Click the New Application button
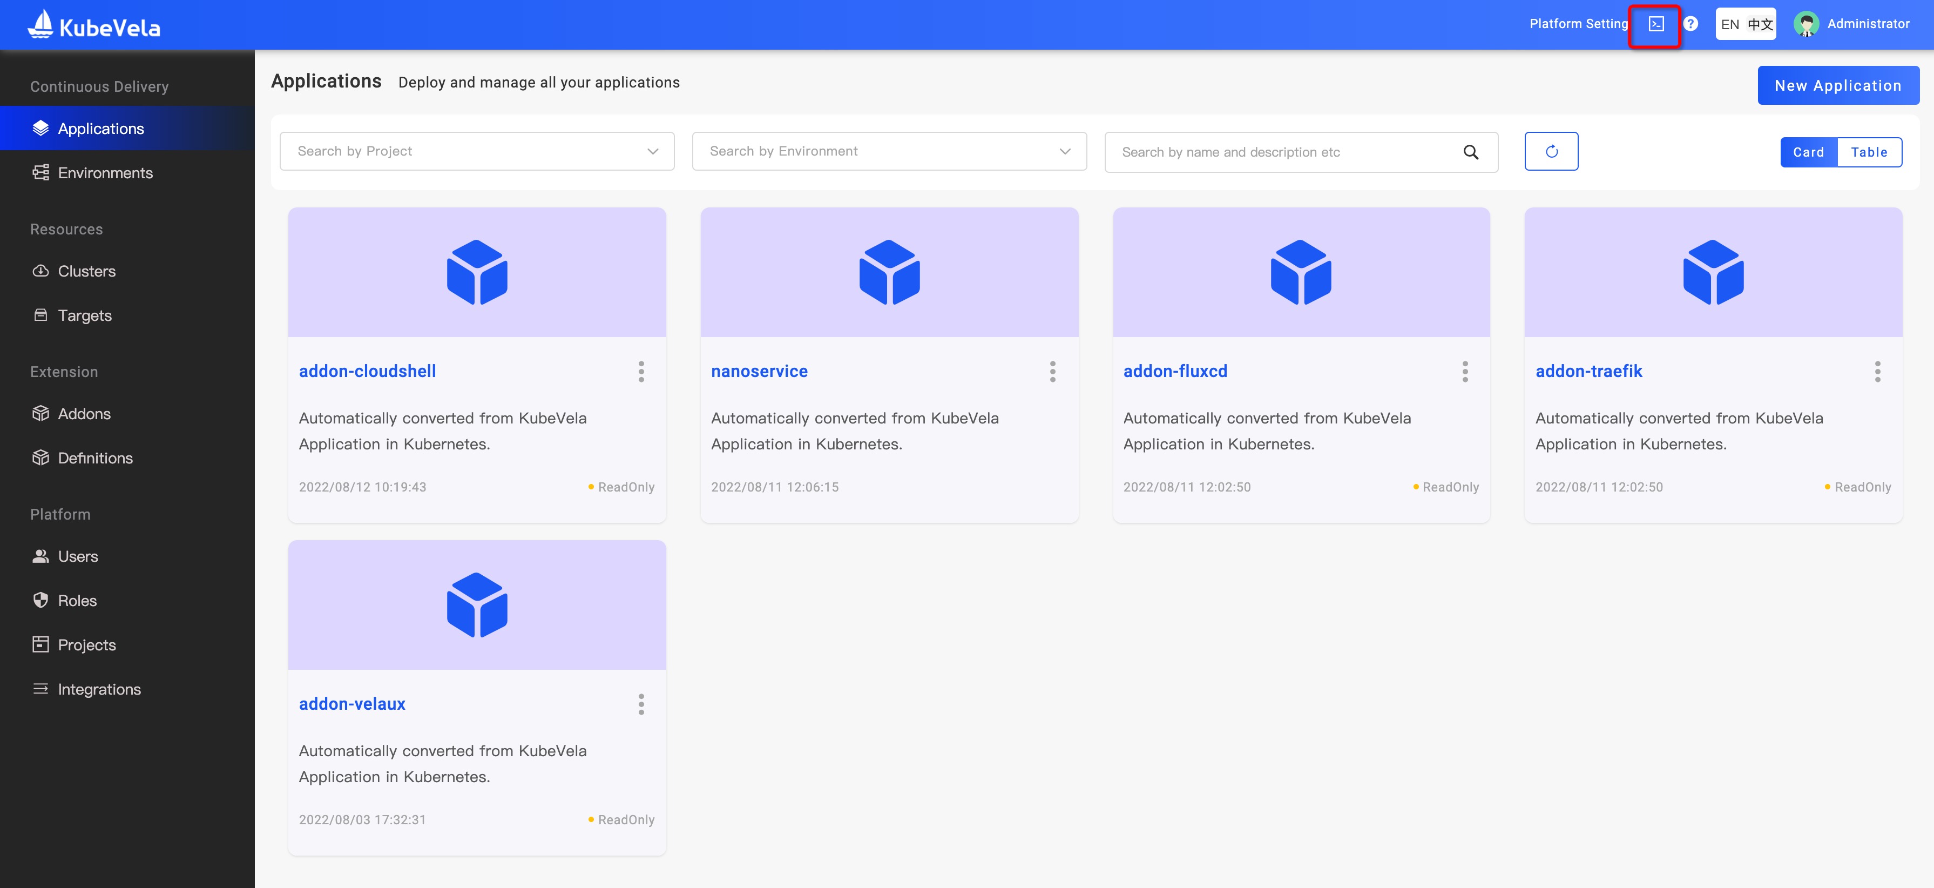Image resolution: width=1934 pixels, height=888 pixels. 1837,86
